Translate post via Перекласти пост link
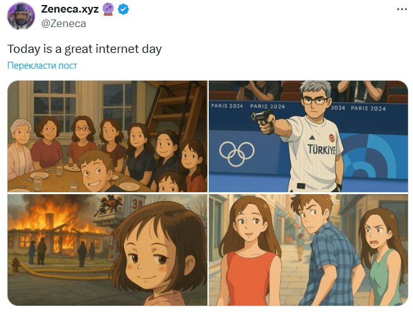Screen dimensions: 413x312 coord(42,66)
